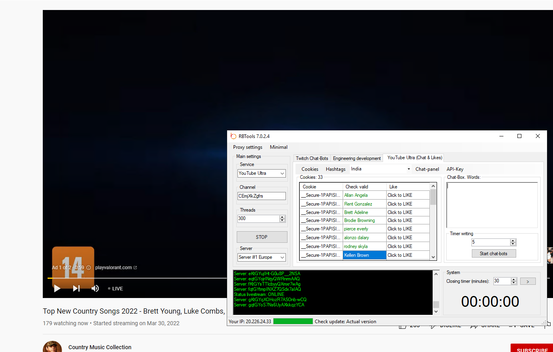The image size is (553, 352).
Task: Click the video play button
Action: (57, 288)
